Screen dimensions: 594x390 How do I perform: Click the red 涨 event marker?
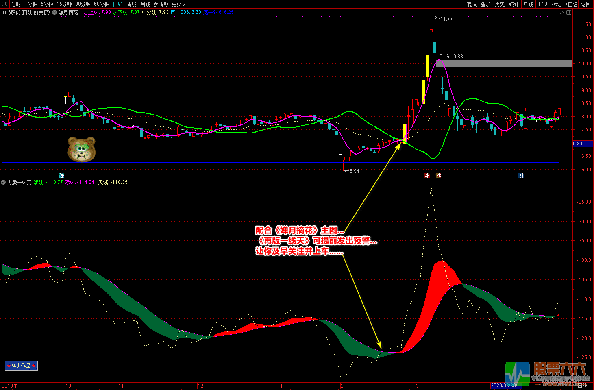(x=427, y=176)
